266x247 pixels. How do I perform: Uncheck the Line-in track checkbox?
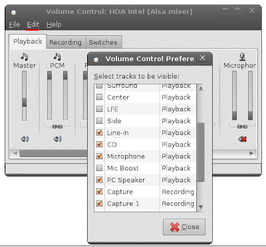(100, 132)
